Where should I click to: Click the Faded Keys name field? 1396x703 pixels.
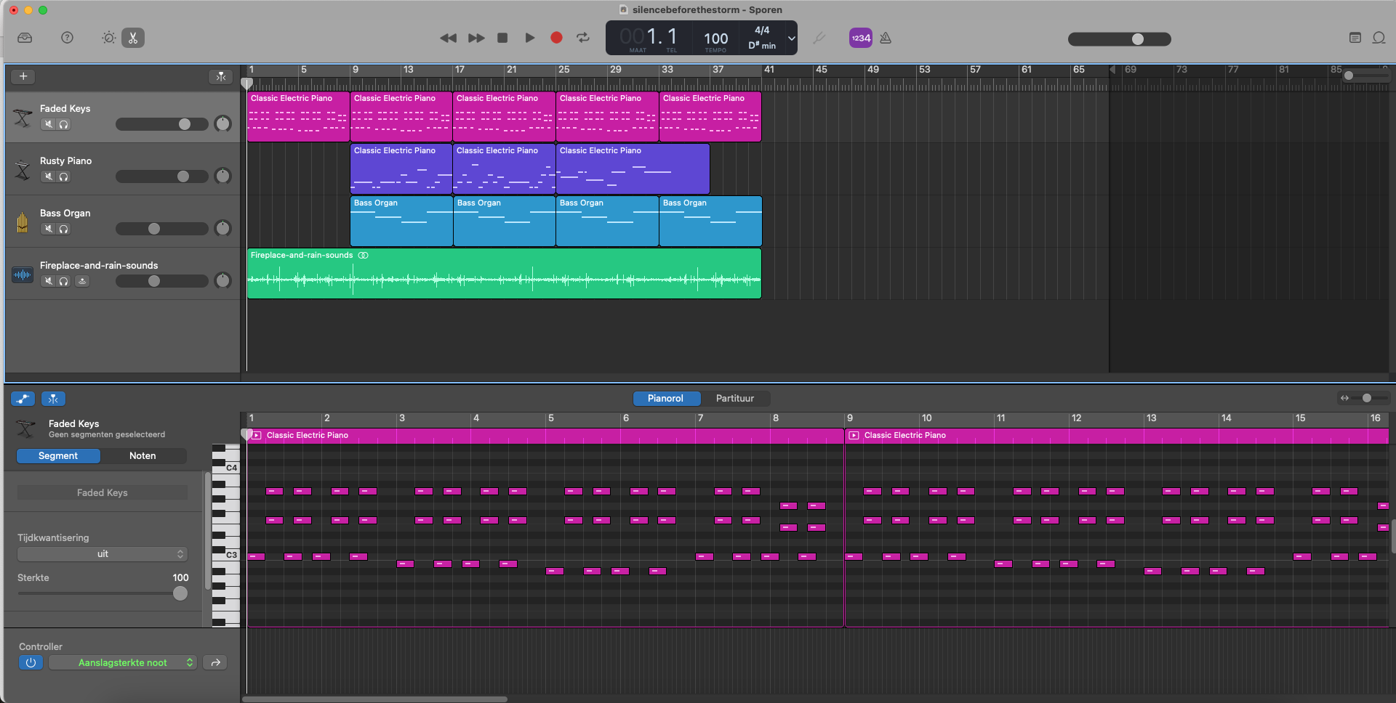coord(103,492)
